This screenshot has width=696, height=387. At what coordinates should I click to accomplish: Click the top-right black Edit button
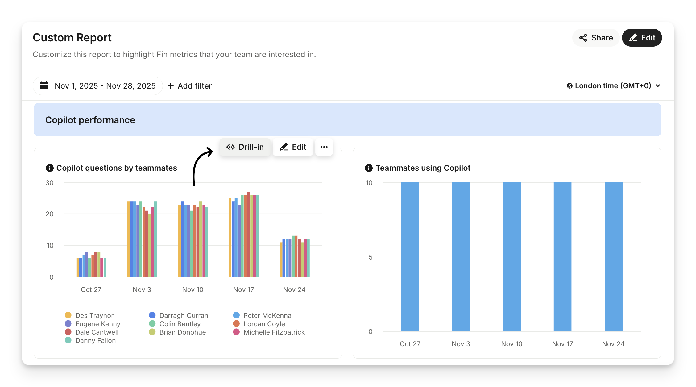point(642,38)
